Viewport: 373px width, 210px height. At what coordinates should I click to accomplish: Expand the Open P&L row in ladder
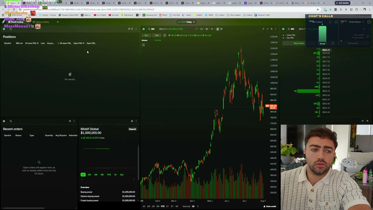pos(289,35)
